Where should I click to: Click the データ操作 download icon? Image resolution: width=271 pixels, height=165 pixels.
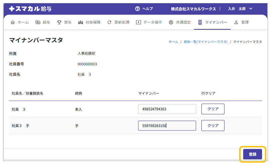[138, 22]
